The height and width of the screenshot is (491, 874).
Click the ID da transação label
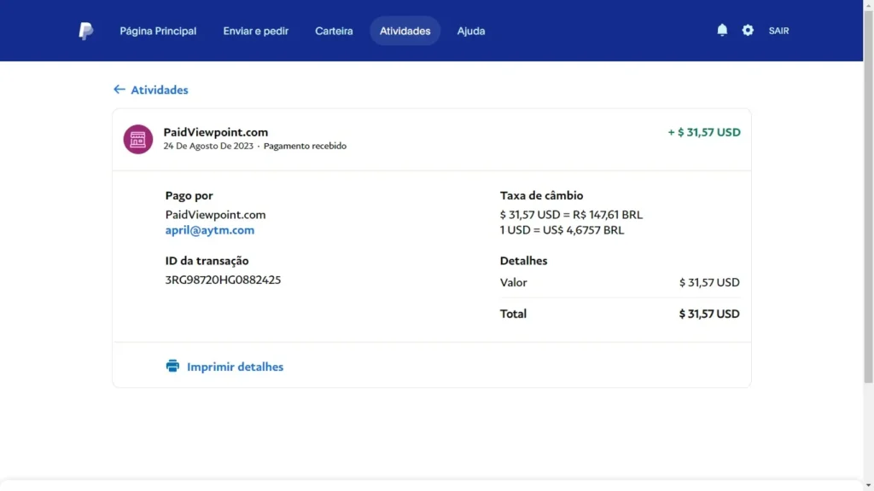[207, 261]
